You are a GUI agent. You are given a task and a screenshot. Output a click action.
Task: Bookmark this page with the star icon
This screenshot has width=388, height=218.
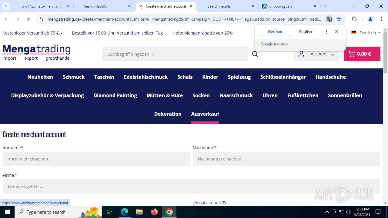click(x=339, y=19)
